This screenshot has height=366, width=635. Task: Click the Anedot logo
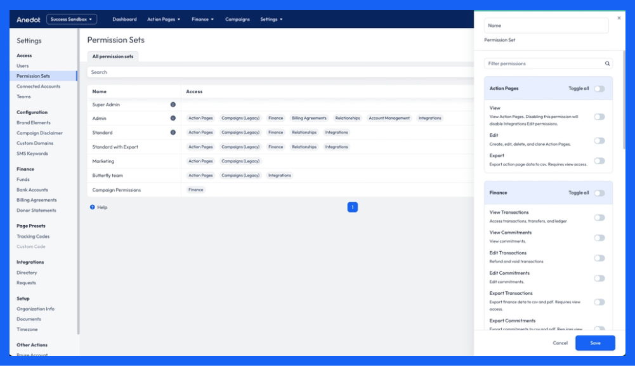click(x=28, y=19)
